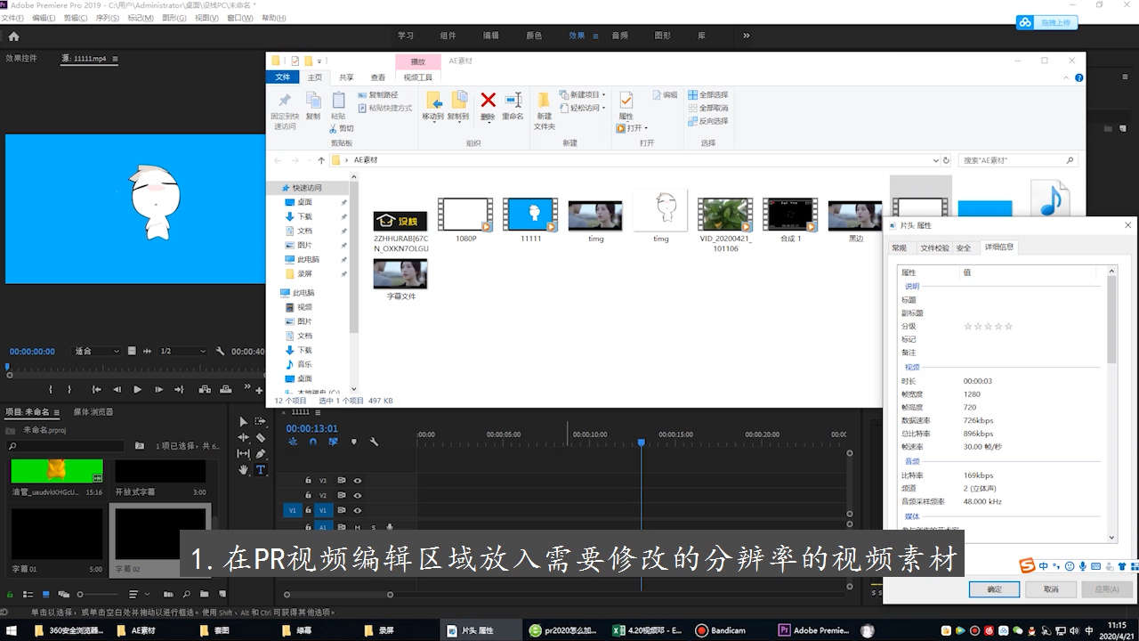Toggle Linked Selection in timeline
This screenshot has width=1139, height=641.
point(332,442)
